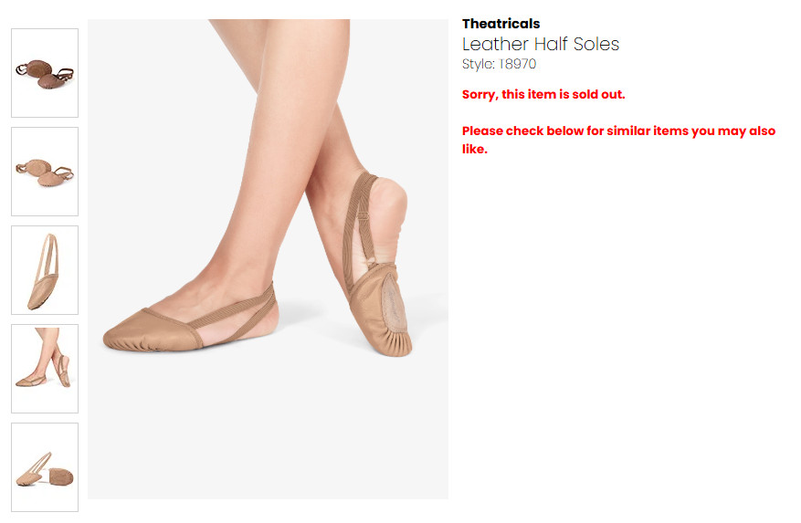The height and width of the screenshot is (523, 801).
Task: Select the tan pair half soles thumbnail
Action: coord(45,172)
